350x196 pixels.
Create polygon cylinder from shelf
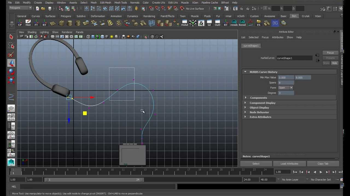pyautogui.click(x=70, y=23)
